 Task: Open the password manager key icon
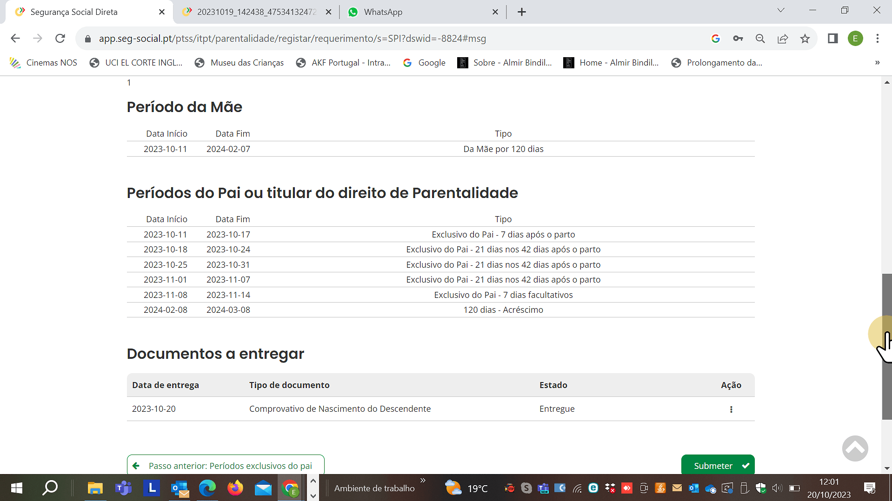738,39
